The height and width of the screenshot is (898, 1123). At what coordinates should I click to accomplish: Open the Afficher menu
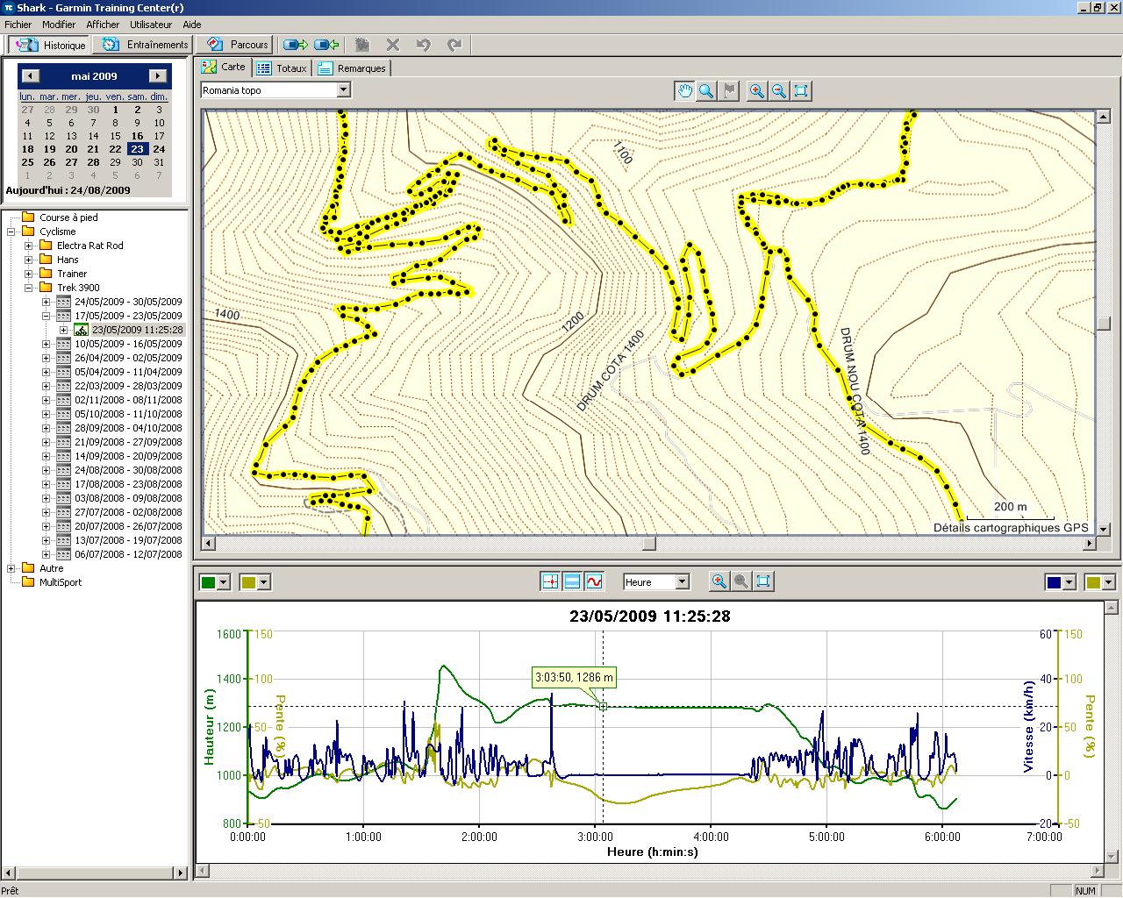pos(103,25)
